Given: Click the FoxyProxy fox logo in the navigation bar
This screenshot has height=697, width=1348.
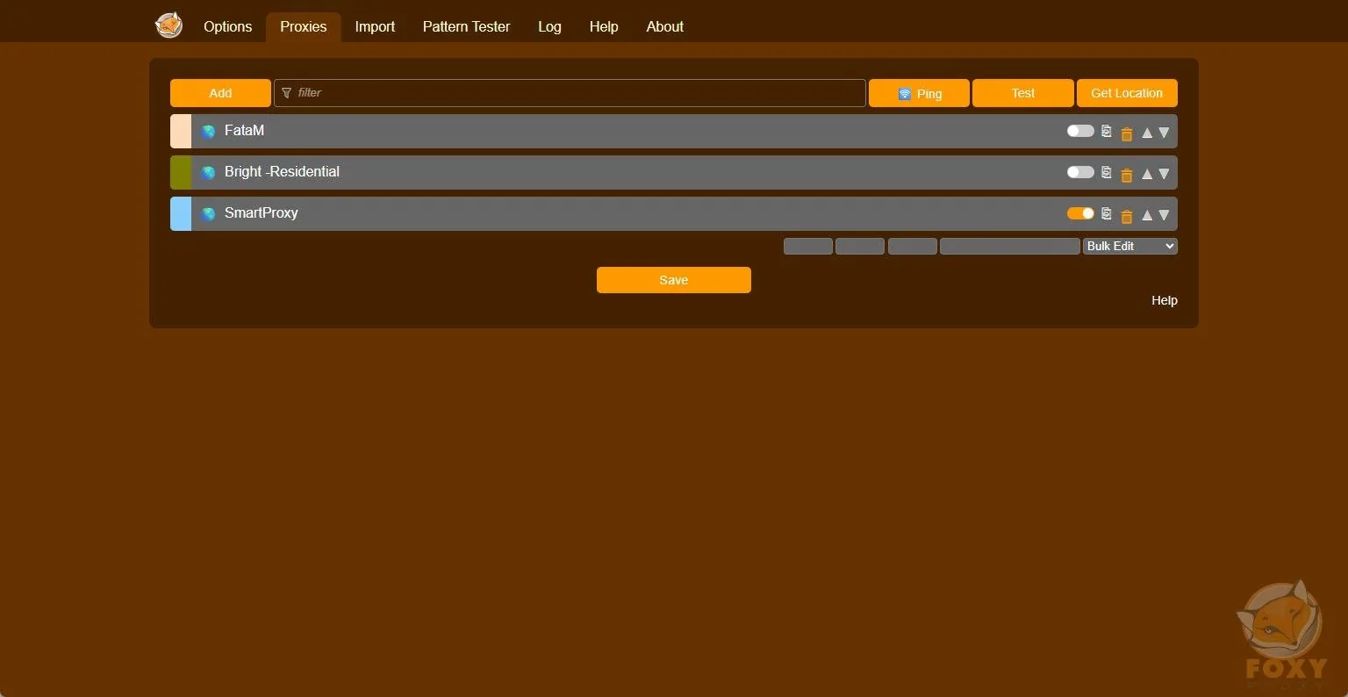Looking at the screenshot, I should click(168, 25).
